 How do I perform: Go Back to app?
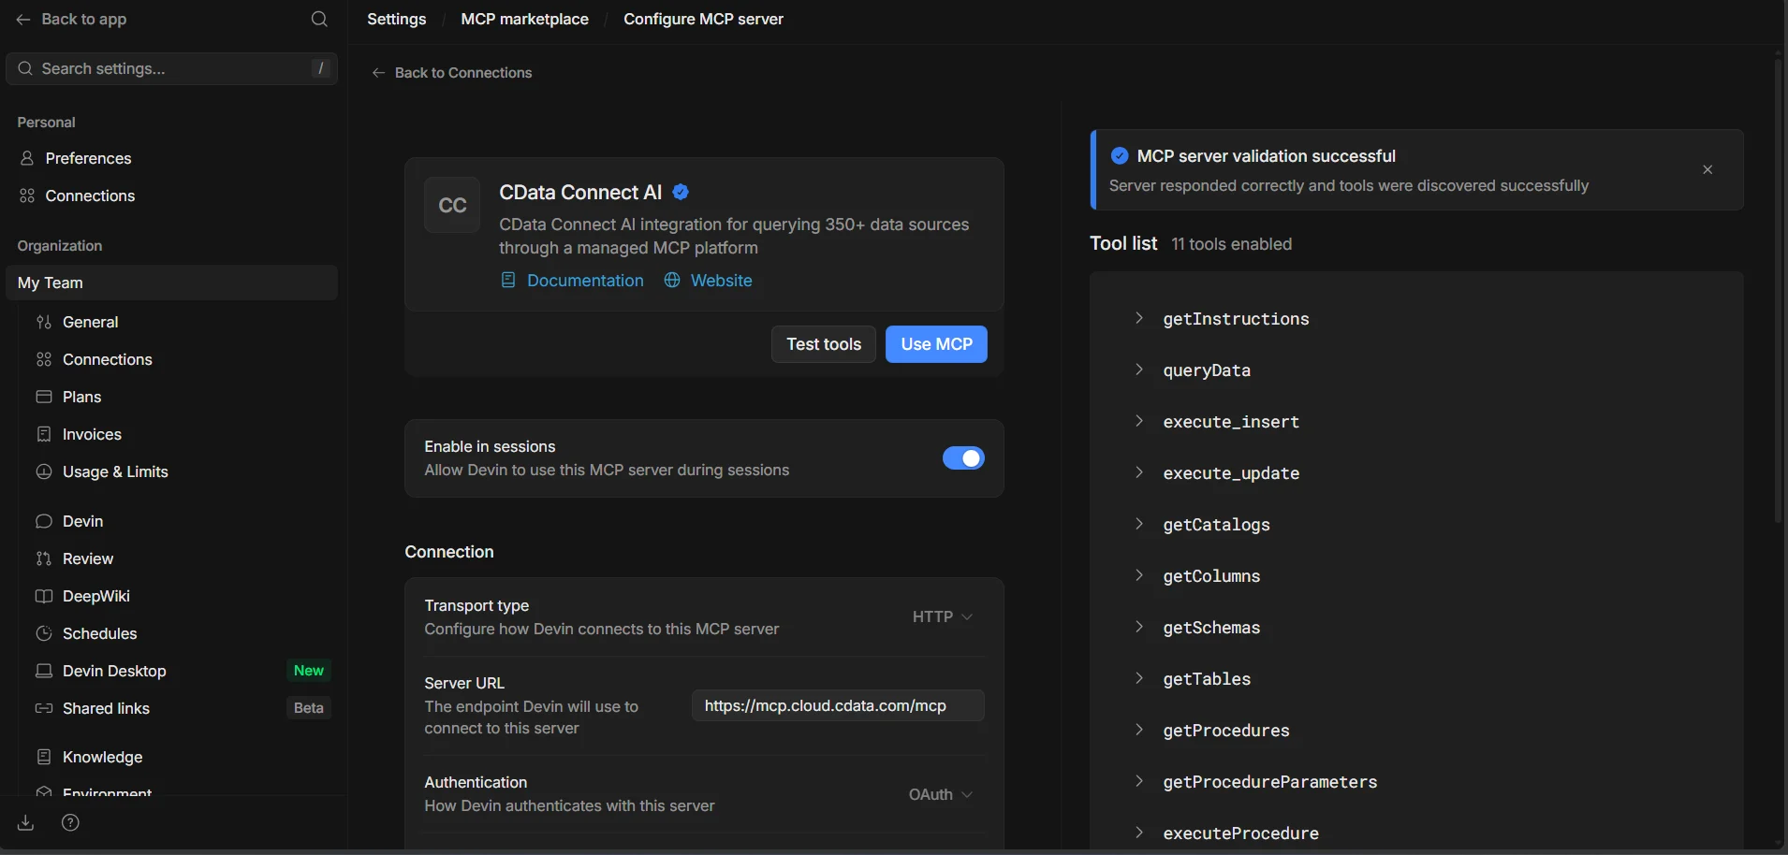pyautogui.click(x=72, y=19)
